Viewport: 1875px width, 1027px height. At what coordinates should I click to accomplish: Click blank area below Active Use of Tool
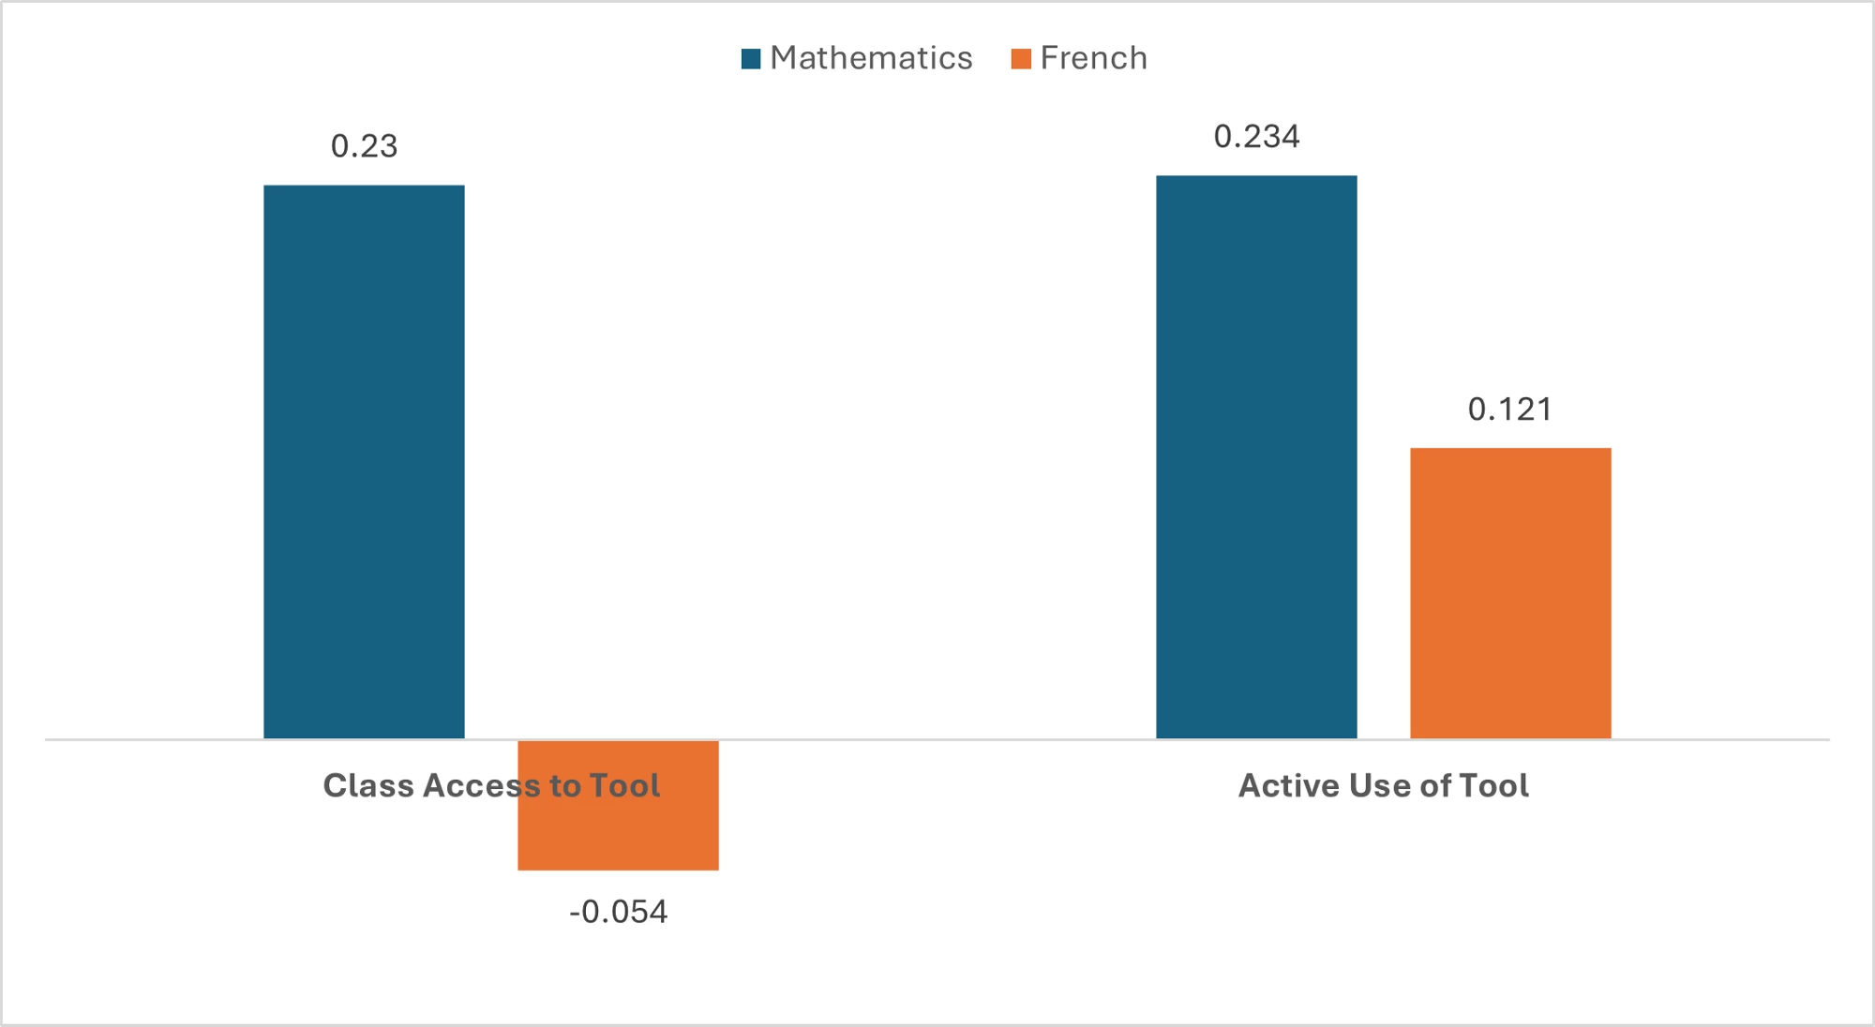point(1383,900)
